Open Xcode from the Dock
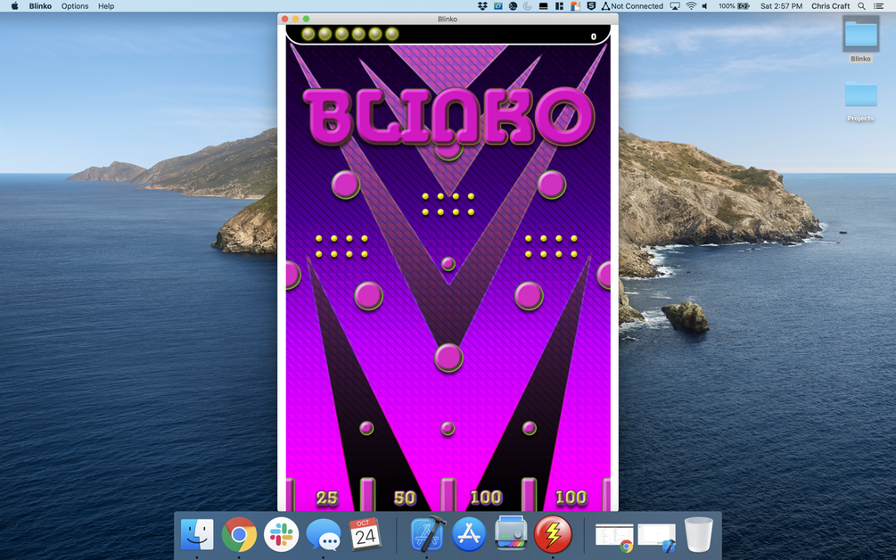896x560 pixels. click(427, 534)
